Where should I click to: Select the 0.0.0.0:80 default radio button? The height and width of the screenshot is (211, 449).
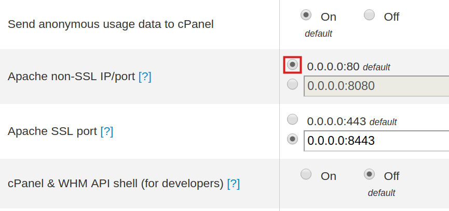coord(293,65)
